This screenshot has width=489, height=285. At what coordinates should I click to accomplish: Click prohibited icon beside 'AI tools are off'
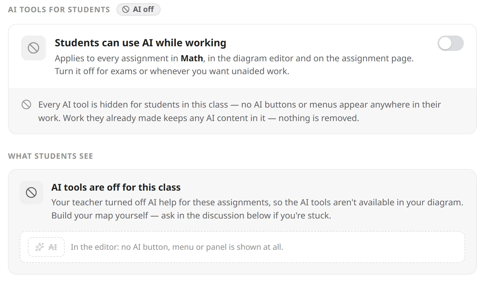coord(31,192)
